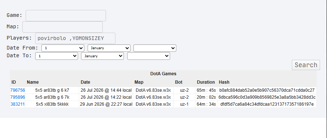The width and height of the screenshot is (327, 138).
Task: Click the Duration column header
Action: [x=206, y=82]
